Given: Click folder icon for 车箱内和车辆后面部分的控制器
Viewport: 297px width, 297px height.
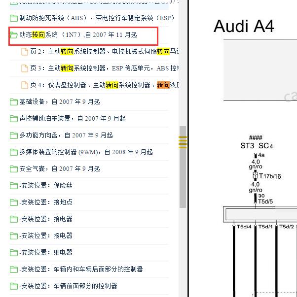Looking at the screenshot, I should (14, 269).
